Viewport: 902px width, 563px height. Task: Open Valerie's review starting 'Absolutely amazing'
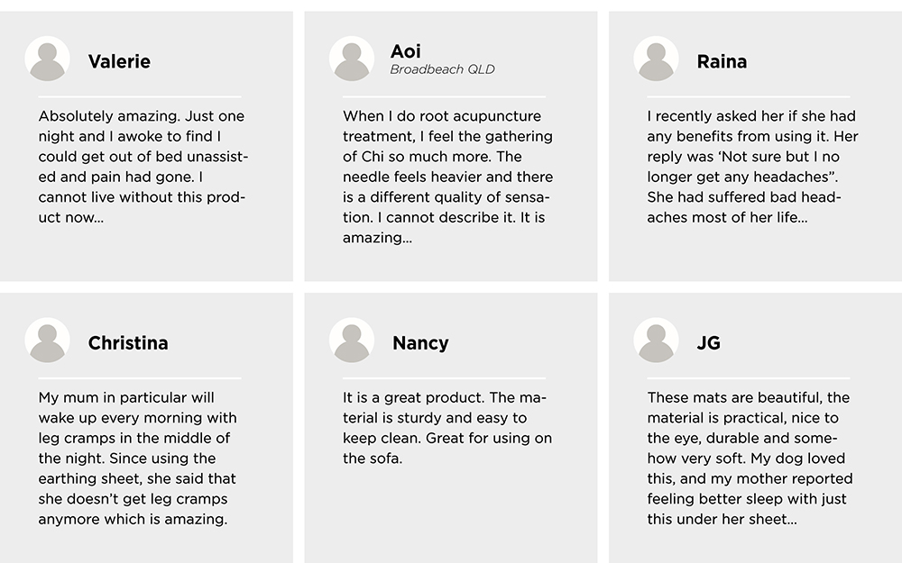point(143,167)
